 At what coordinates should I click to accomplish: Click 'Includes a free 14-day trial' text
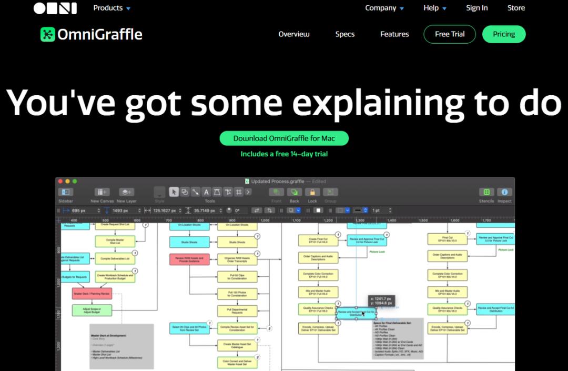(x=284, y=154)
